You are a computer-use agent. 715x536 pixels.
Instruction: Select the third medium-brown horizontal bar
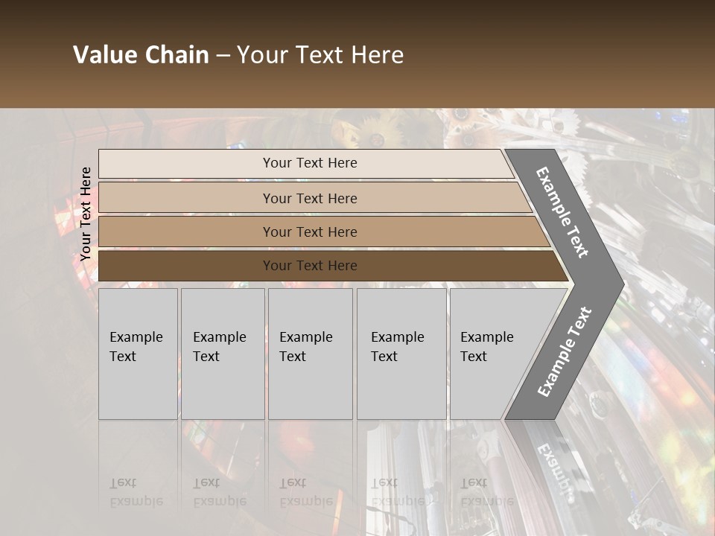[310, 232]
